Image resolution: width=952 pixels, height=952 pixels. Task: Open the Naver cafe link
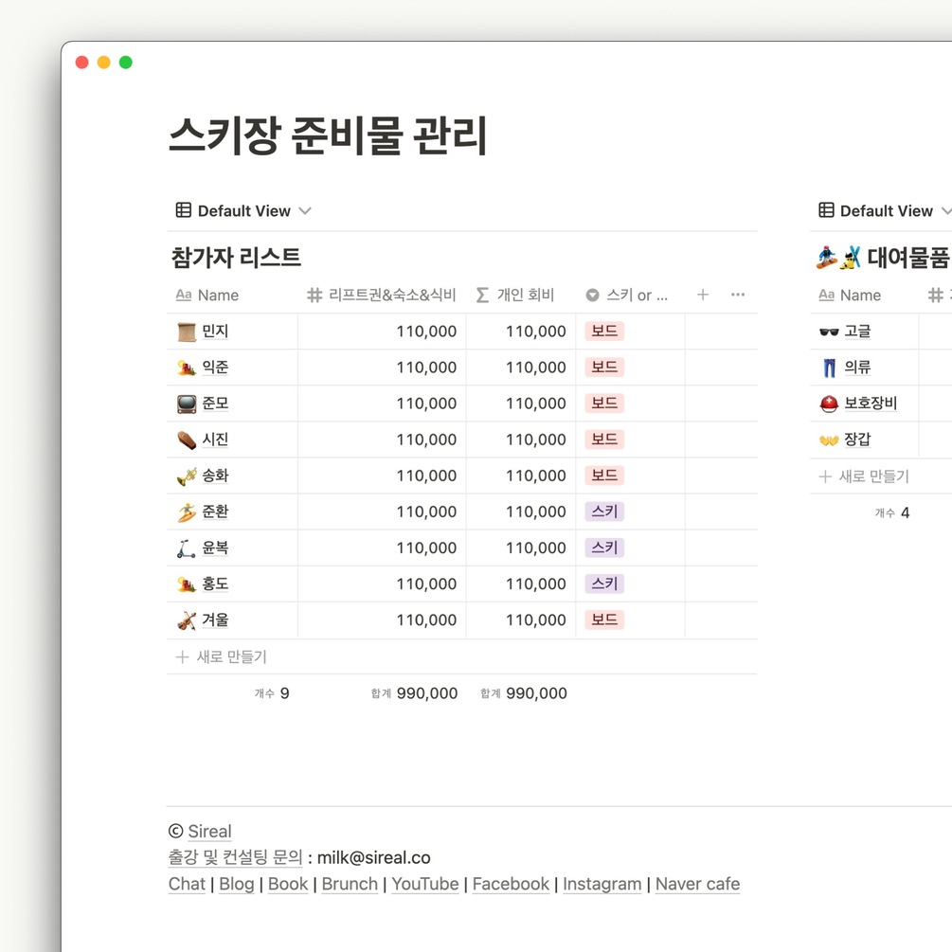click(x=697, y=884)
